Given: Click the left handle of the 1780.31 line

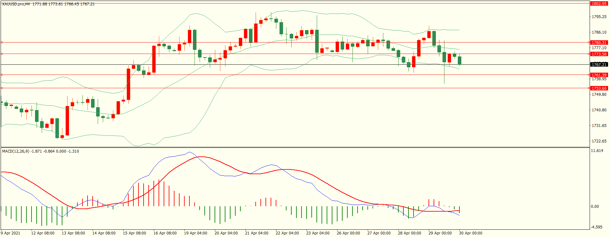Looking at the screenshot, I should click(2, 42).
